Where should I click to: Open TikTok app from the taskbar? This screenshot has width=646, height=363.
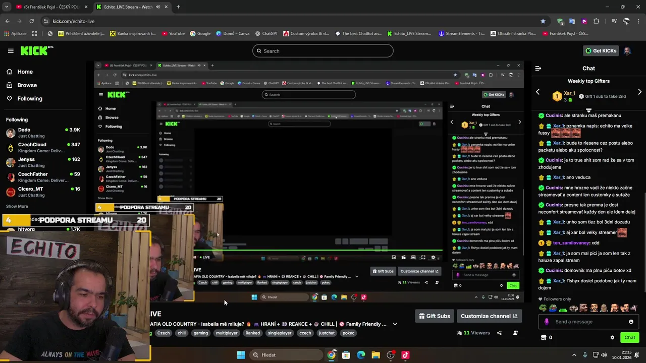tap(405, 355)
